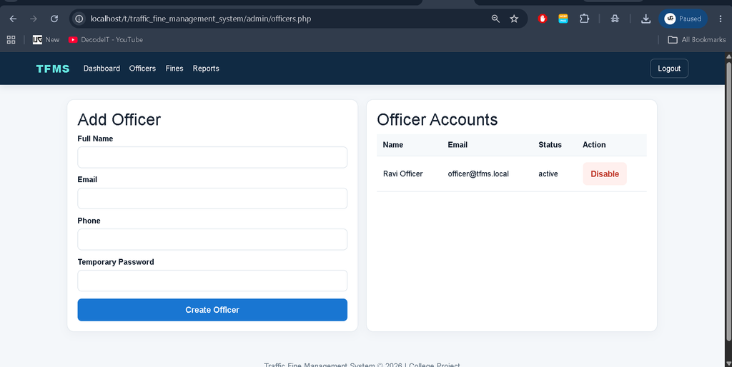This screenshot has height=367, width=732.
Task: Reload the page with the refresh icon
Action: click(x=54, y=19)
